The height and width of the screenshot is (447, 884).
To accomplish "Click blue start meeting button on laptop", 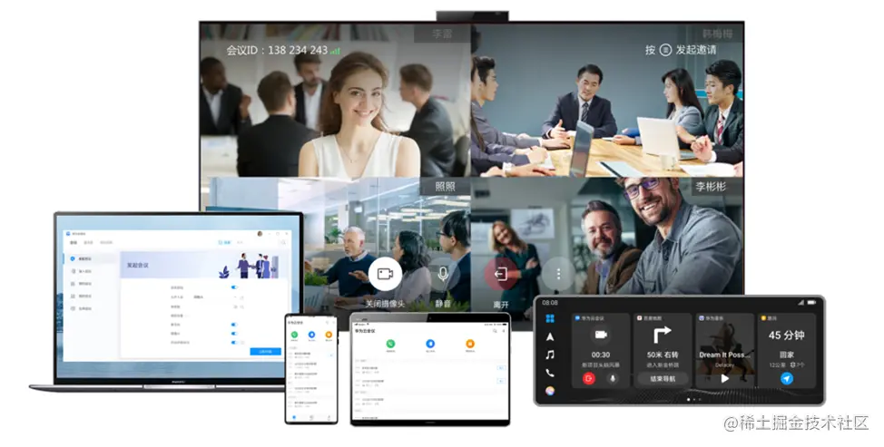I will 265,351.
